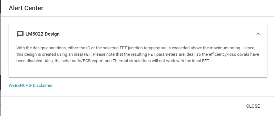Image resolution: width=274 pixels, height=116 pixels.
Task: Click blank footer area left of CLOSE
Action: (122, 106)
